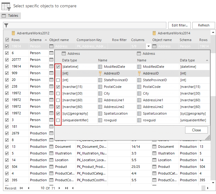Select the PK_ProductCostHi... comparison key cell
The width and height of the screenshot is (216, 194).
[91, 180]
